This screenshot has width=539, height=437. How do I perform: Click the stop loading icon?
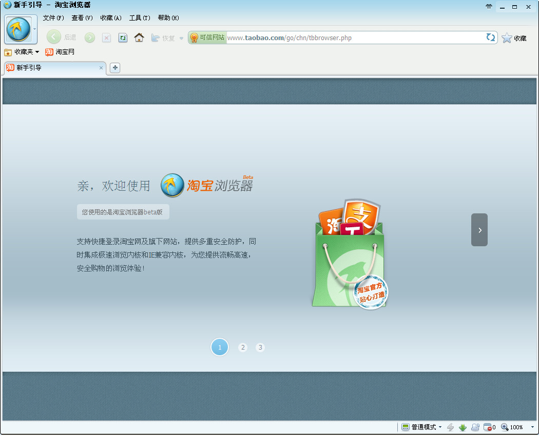pos(107,38)
